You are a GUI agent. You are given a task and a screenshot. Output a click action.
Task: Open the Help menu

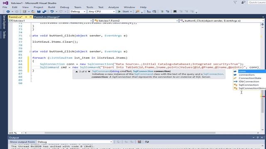pyautogui.click(x=143, y=7)
